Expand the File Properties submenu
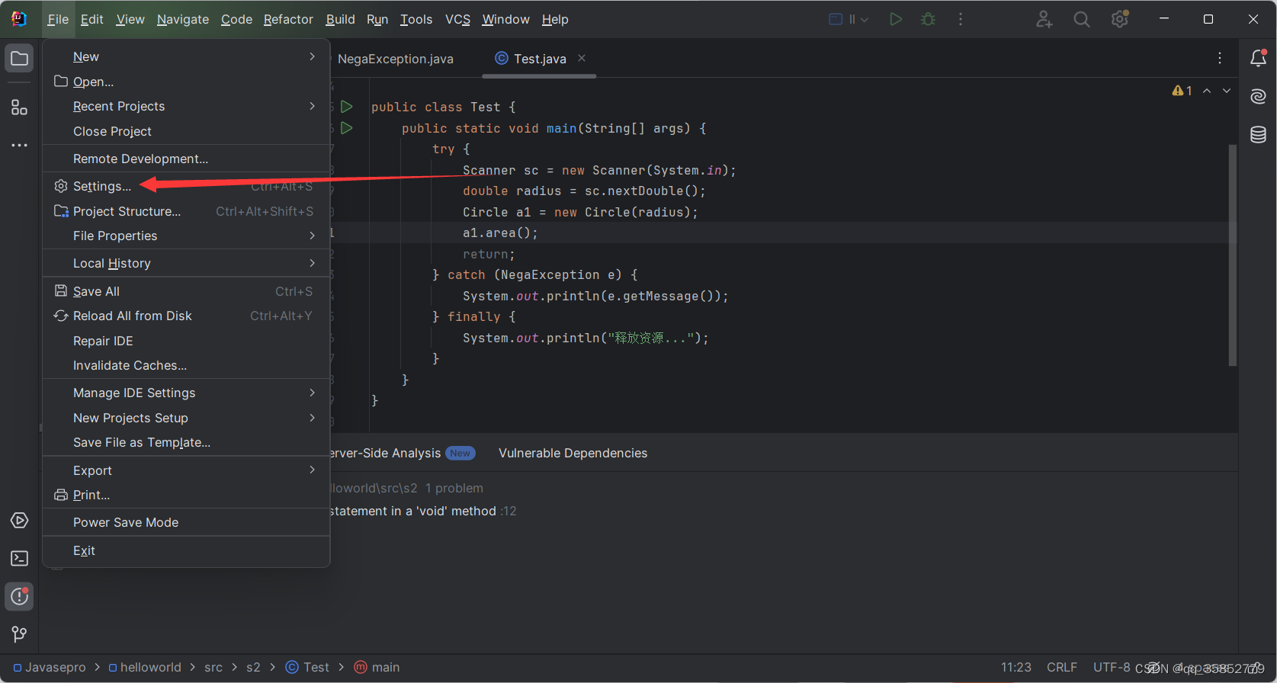Screen dimensions: 1277x683 point(186,236)
